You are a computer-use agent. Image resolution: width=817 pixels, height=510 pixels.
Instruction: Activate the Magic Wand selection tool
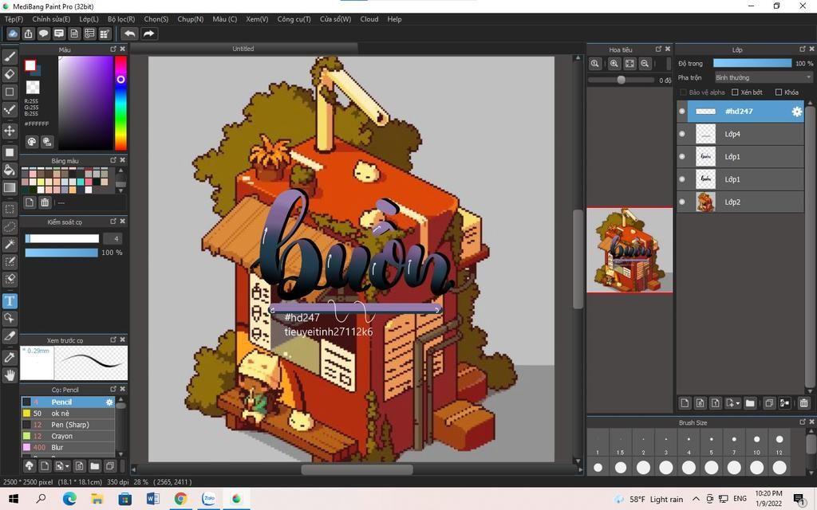tap(10, 244)
